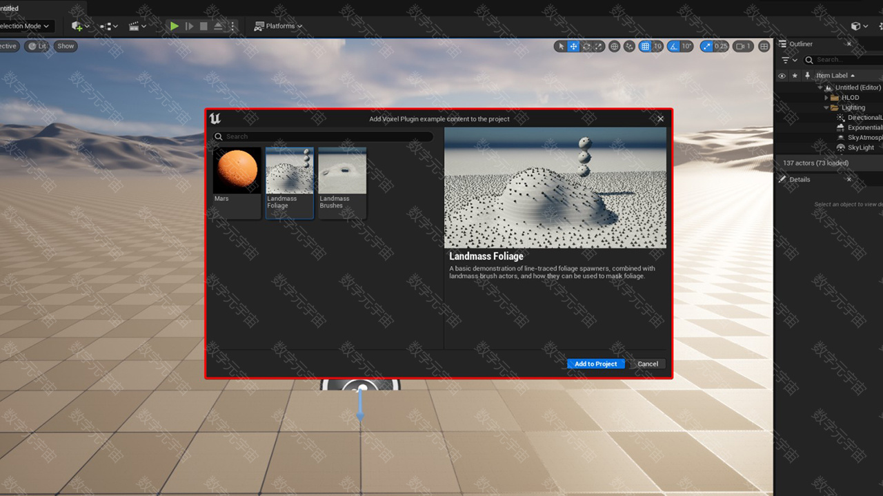Open rotation snap value 10°

(x=686, y=46)
